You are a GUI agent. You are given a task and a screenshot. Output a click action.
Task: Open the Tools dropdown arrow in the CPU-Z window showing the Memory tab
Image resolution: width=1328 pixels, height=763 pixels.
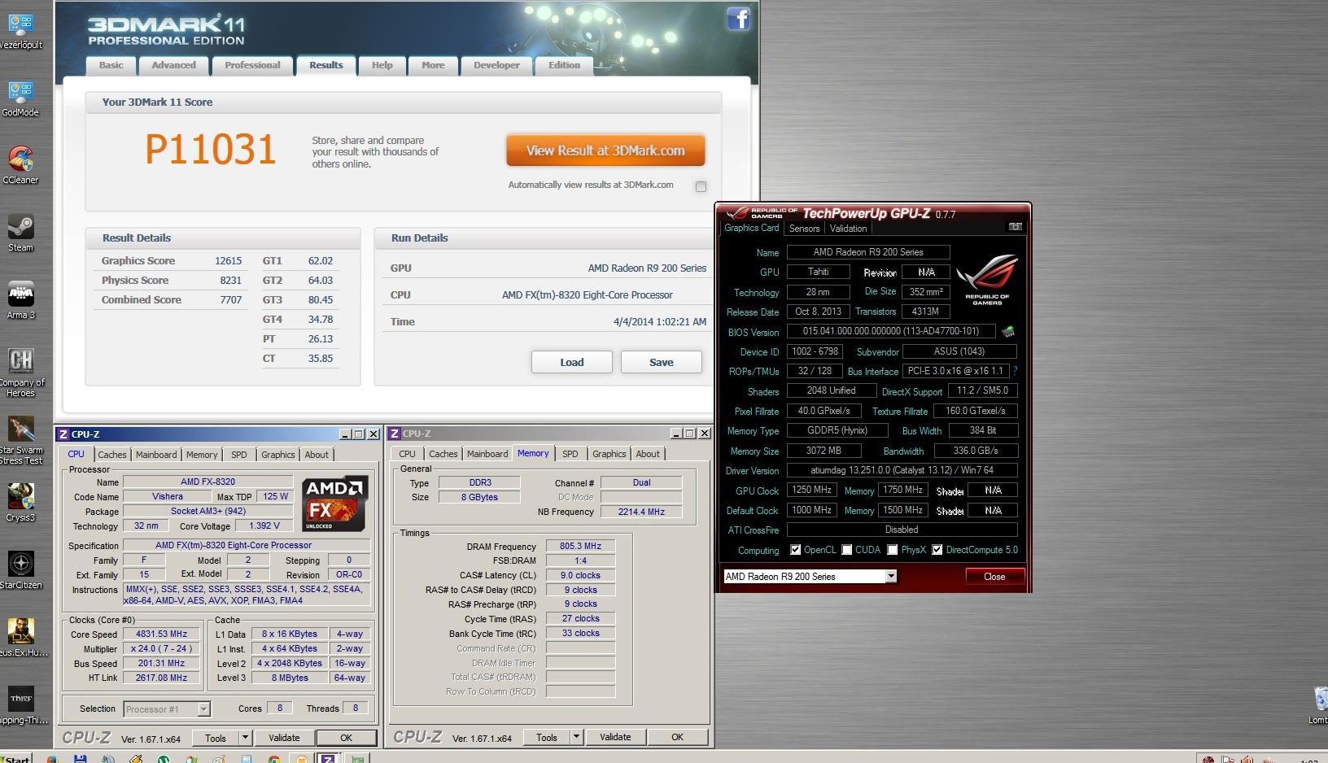(x=576, y=737)
